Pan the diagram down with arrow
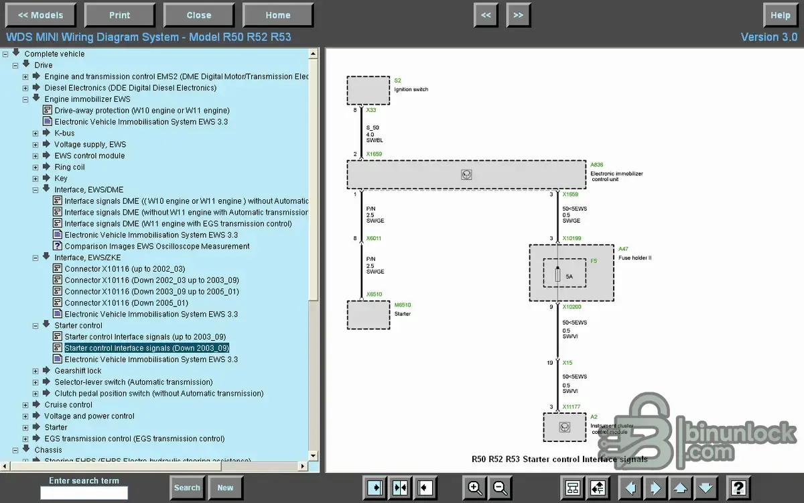Image resolution: width=804 pixels, height=503 pixels. [x=706, y=488]
